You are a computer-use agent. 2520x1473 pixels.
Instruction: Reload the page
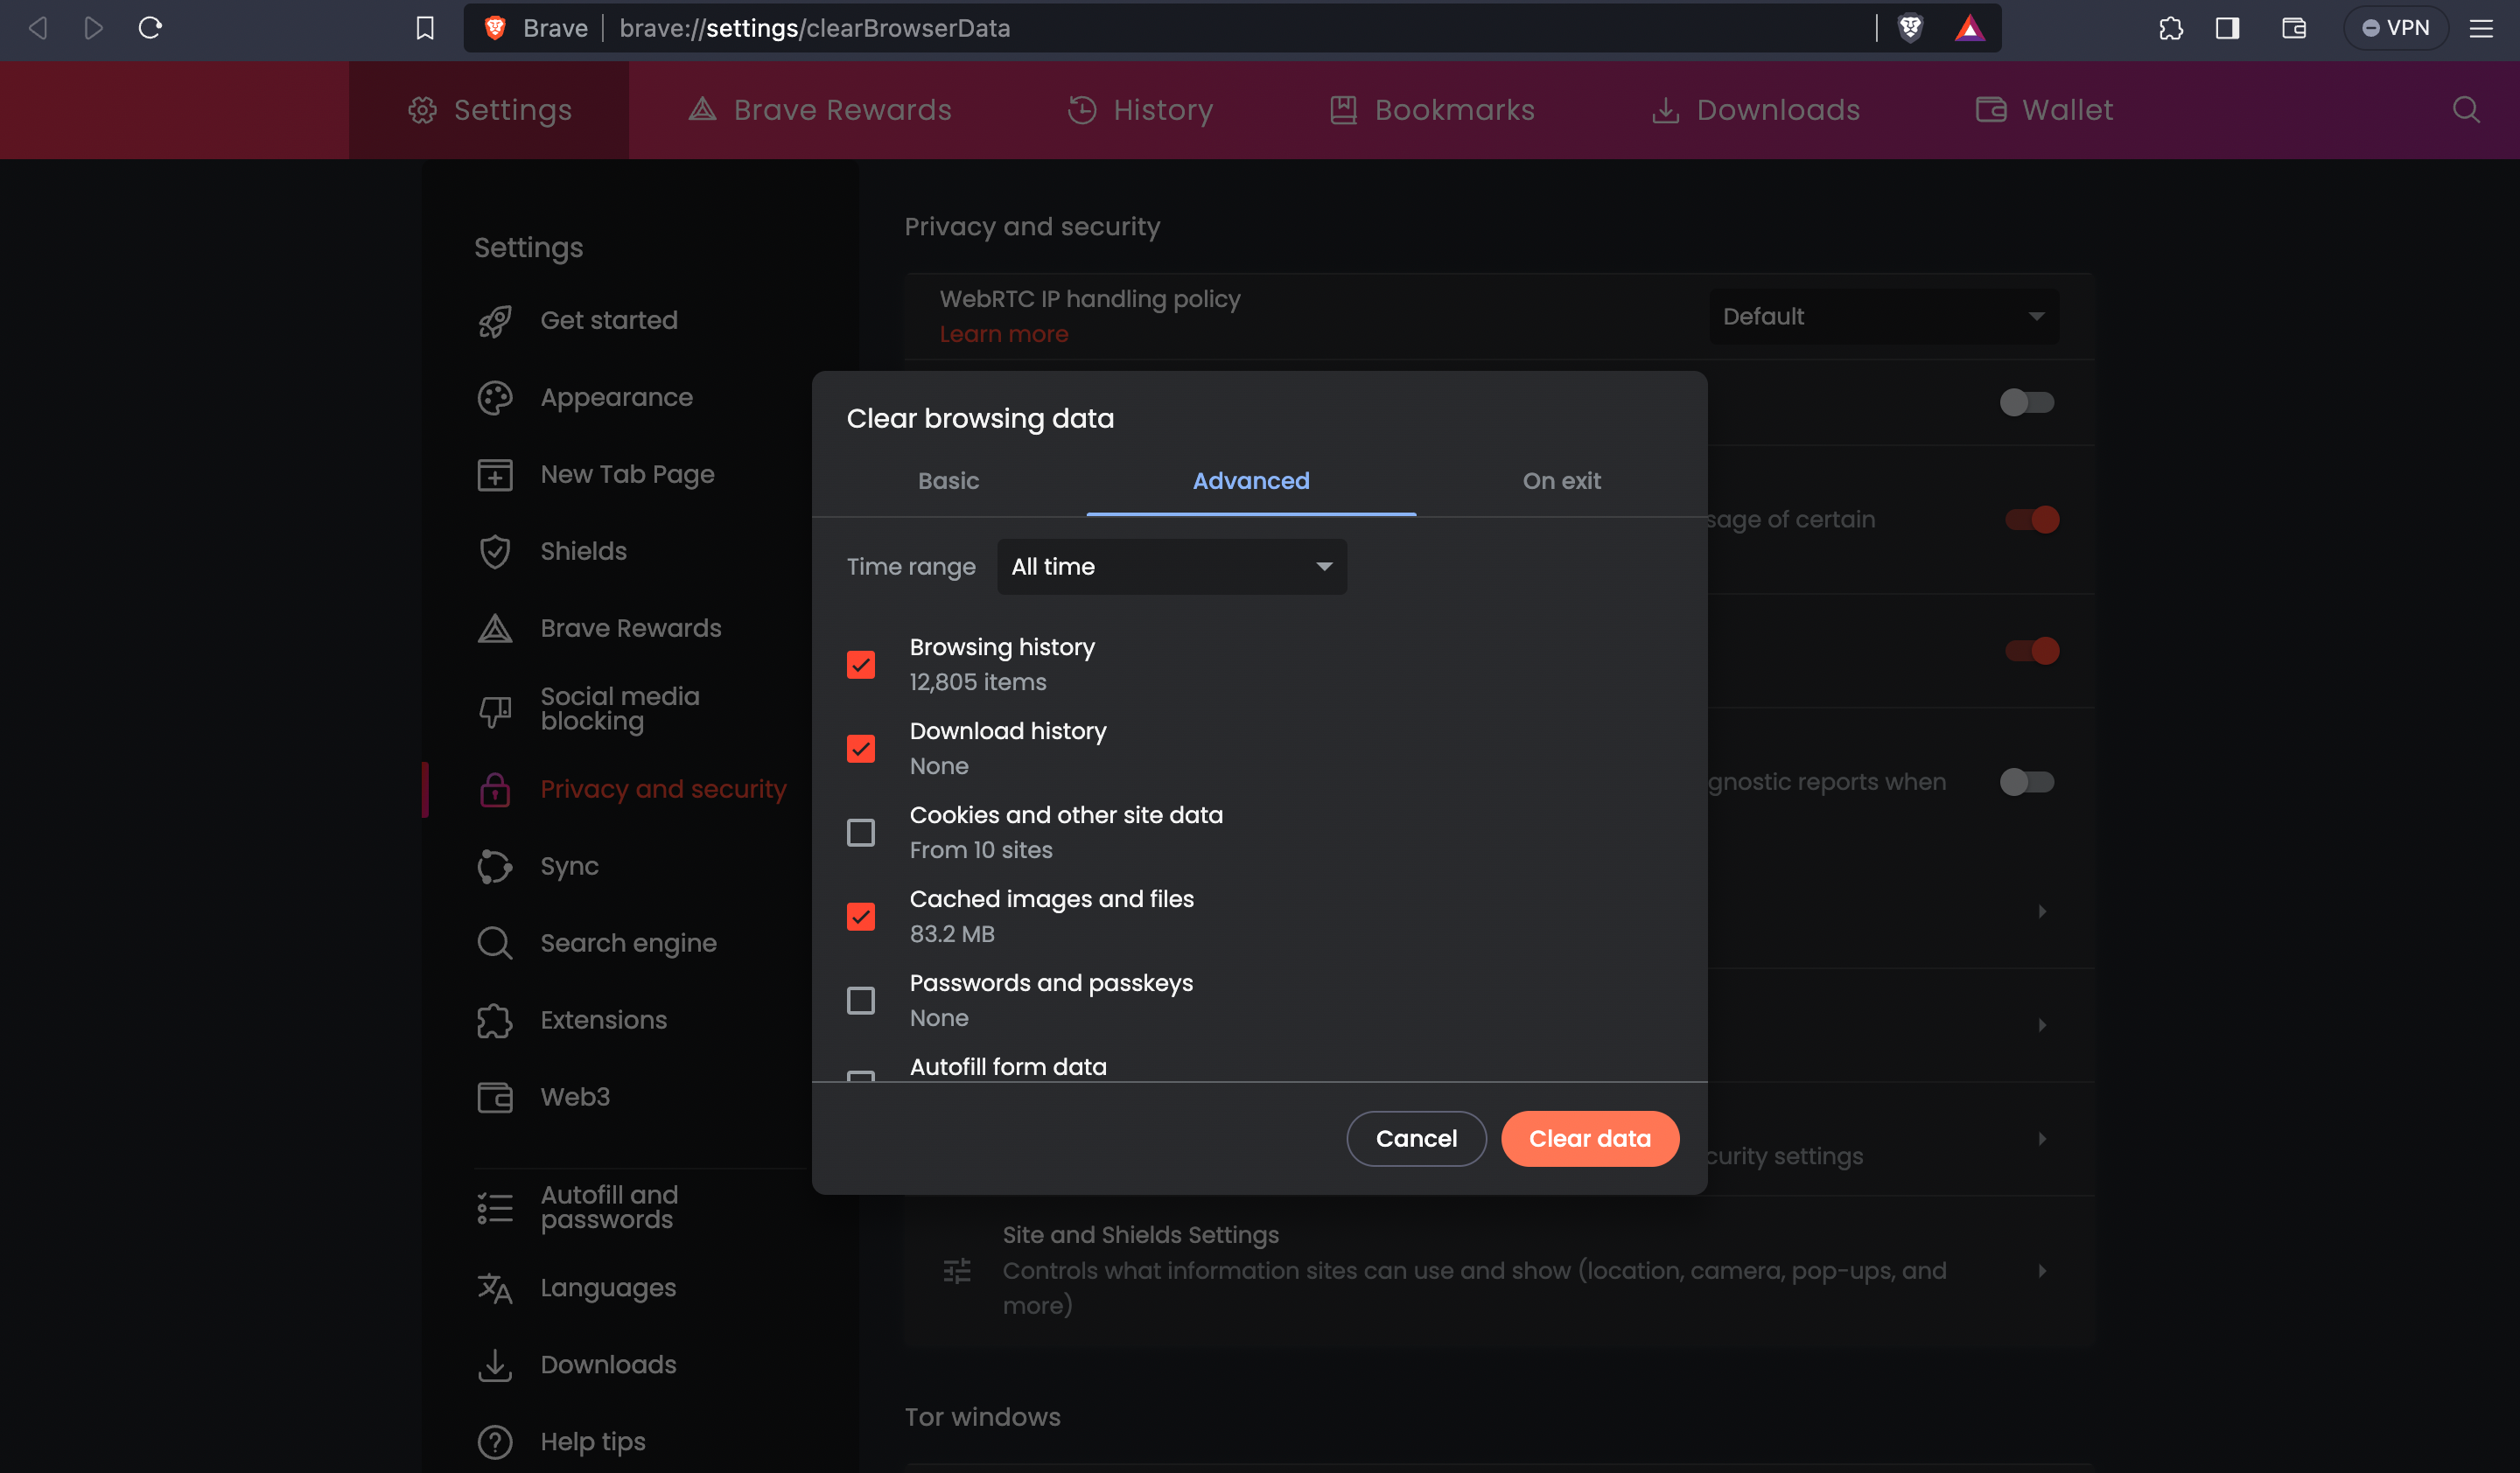pos(150,28)
